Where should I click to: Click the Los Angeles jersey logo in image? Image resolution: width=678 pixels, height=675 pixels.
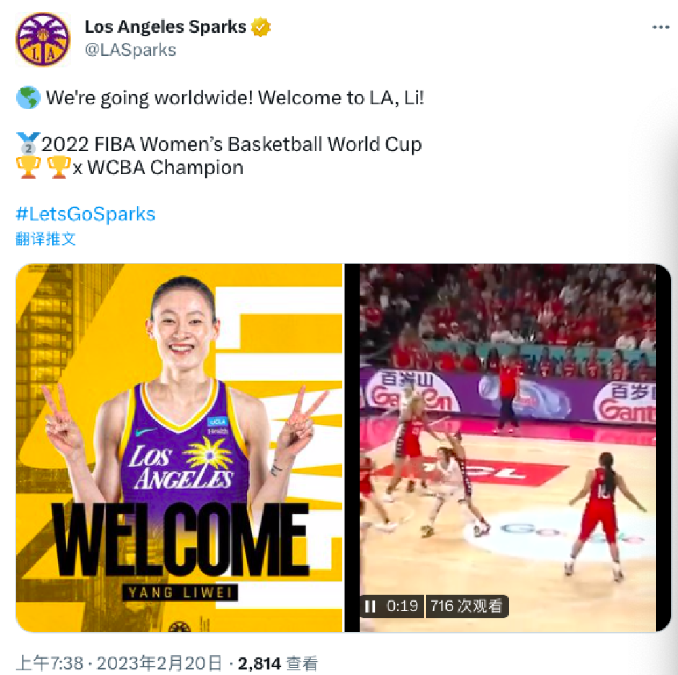(x=182, y=464)
